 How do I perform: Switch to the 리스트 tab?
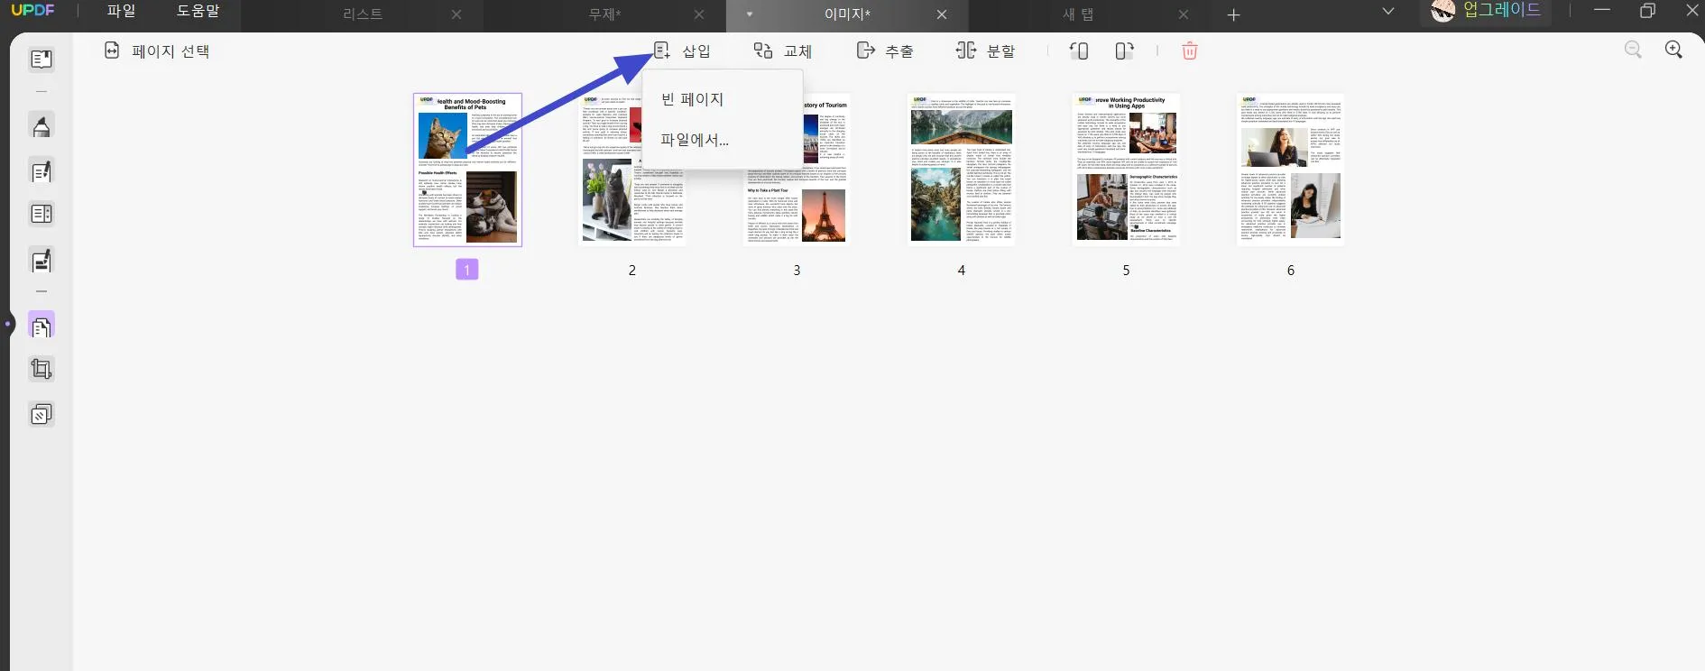[x=363, y=14]
